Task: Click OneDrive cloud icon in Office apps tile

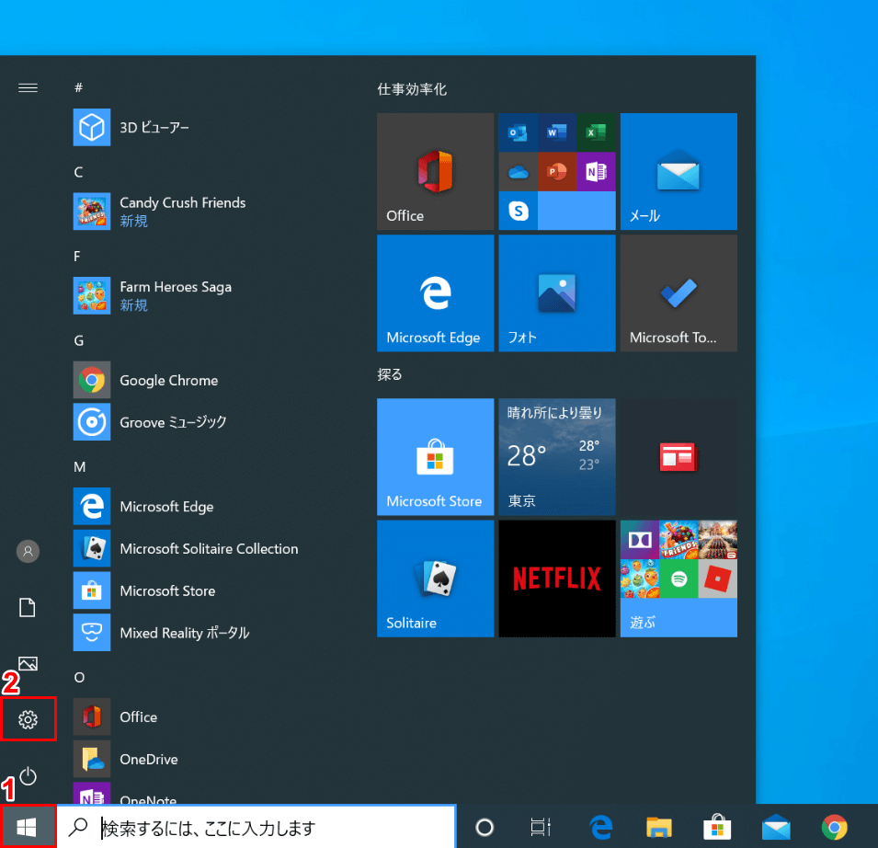Action: 518,171
